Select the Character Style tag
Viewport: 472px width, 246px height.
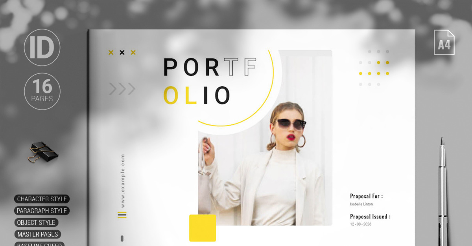coord(42,199)
